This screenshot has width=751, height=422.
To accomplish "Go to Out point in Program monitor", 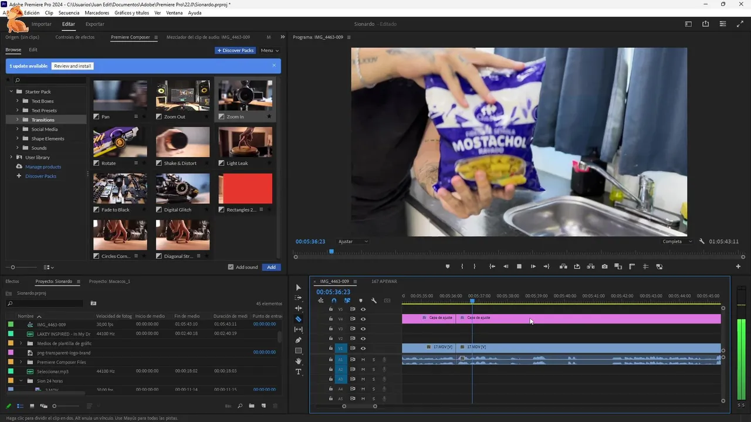I will (546, 267).
